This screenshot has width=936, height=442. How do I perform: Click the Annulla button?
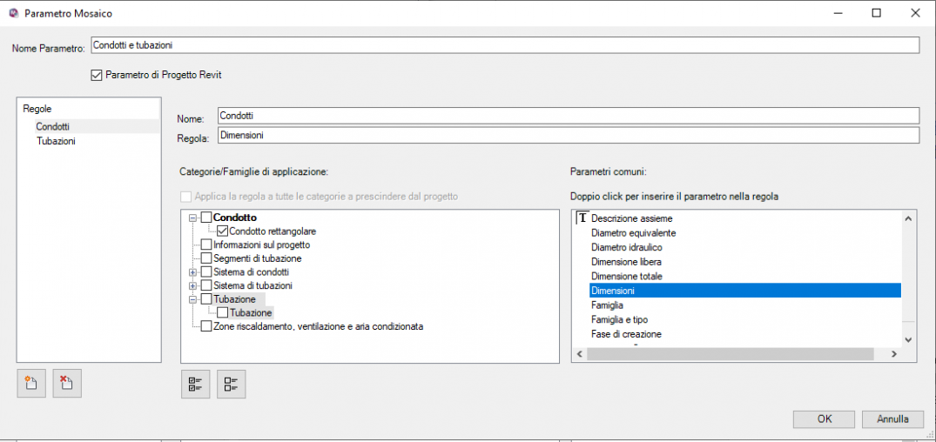click(x=892, y=419)
